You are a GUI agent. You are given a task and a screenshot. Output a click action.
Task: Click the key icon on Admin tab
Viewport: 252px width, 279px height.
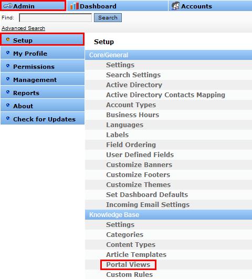click(8, 6)
